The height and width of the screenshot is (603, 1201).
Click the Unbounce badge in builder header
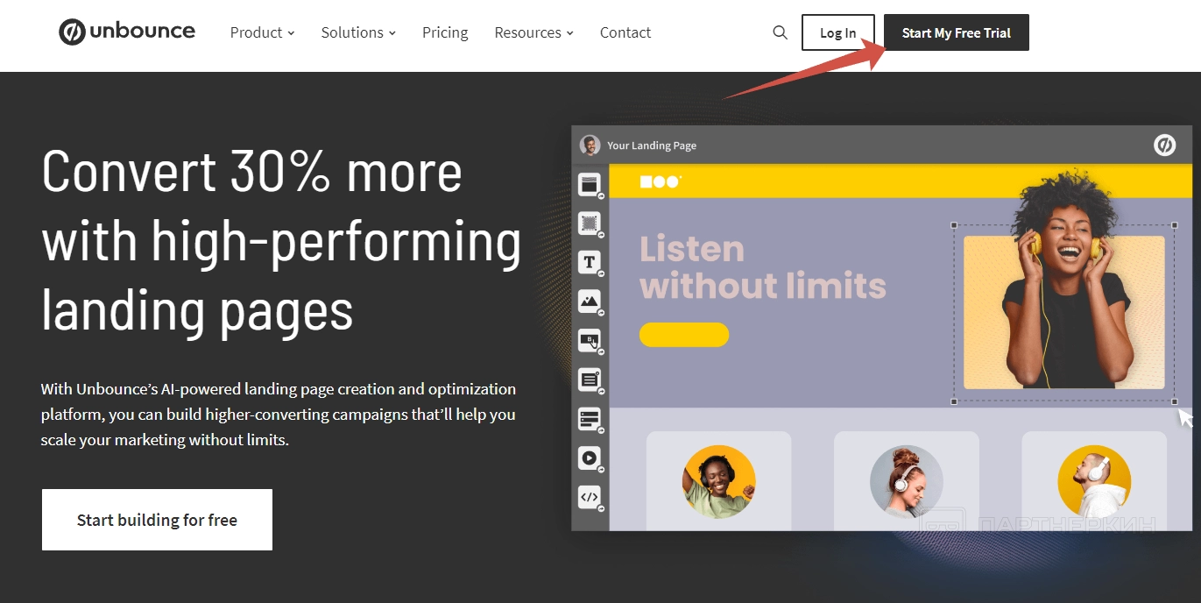point(1164,145)
